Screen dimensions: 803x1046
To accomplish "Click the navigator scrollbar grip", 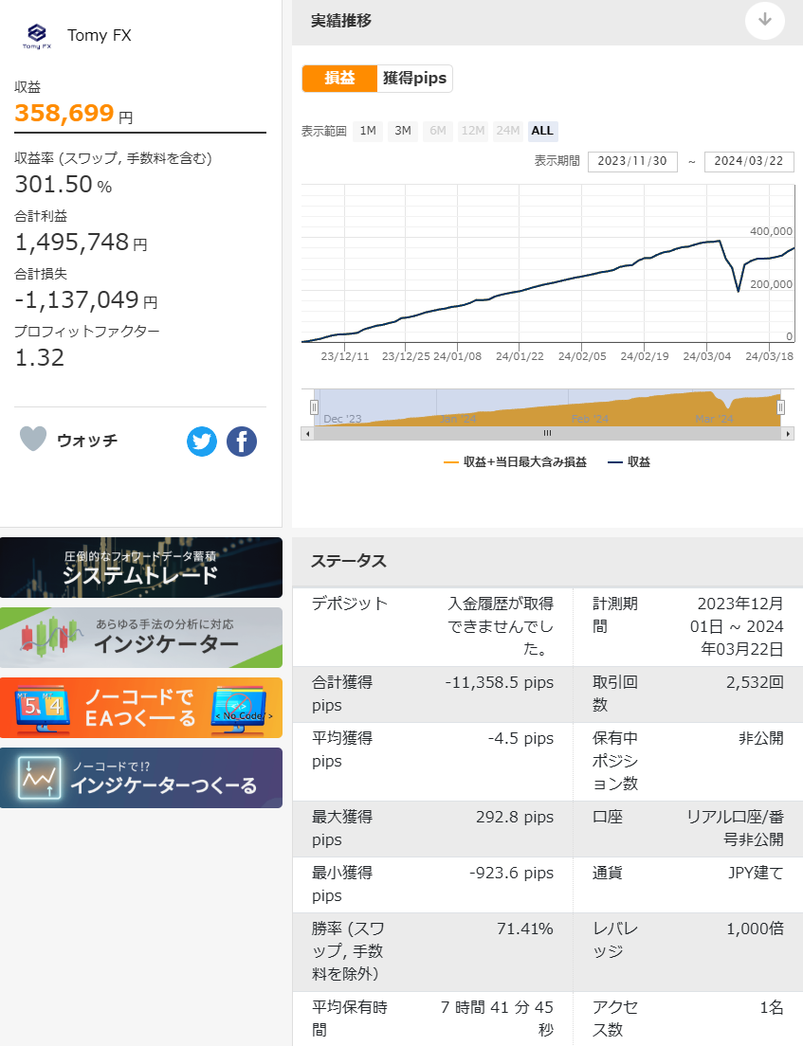I will 547,434.
